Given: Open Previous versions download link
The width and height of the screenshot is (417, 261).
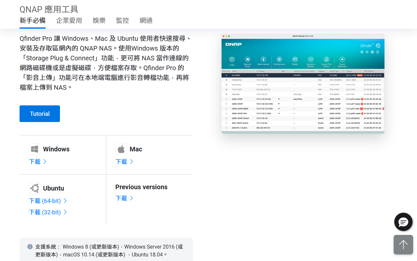Looking at the screenshot, I should tap(124, 198).
